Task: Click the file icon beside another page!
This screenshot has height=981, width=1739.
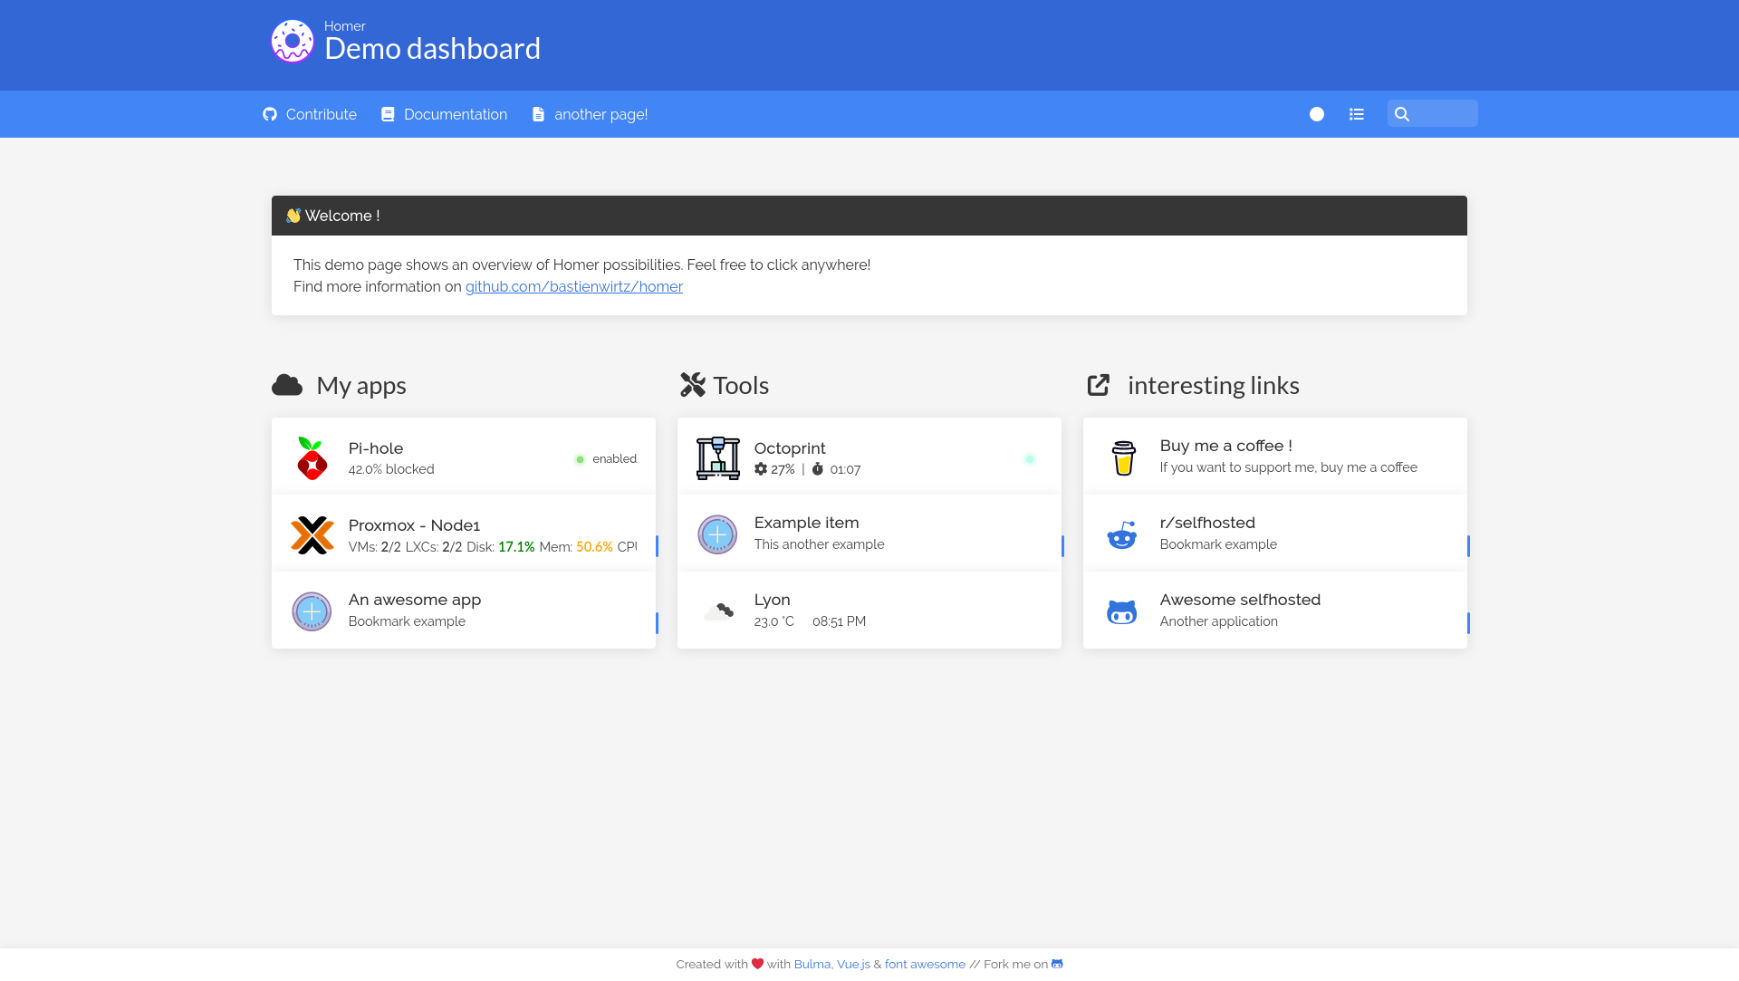Action: 538,114
